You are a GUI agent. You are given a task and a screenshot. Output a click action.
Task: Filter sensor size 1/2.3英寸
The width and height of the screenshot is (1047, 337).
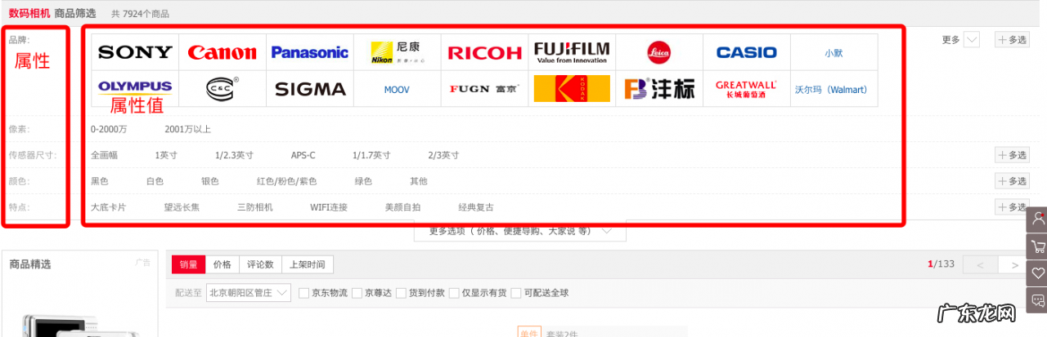pyautogui.click(x=234, y=155)
